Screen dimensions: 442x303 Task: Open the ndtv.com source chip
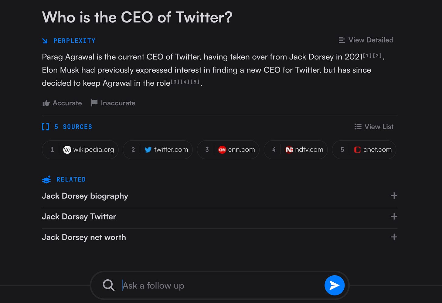(x=296, y=150)
